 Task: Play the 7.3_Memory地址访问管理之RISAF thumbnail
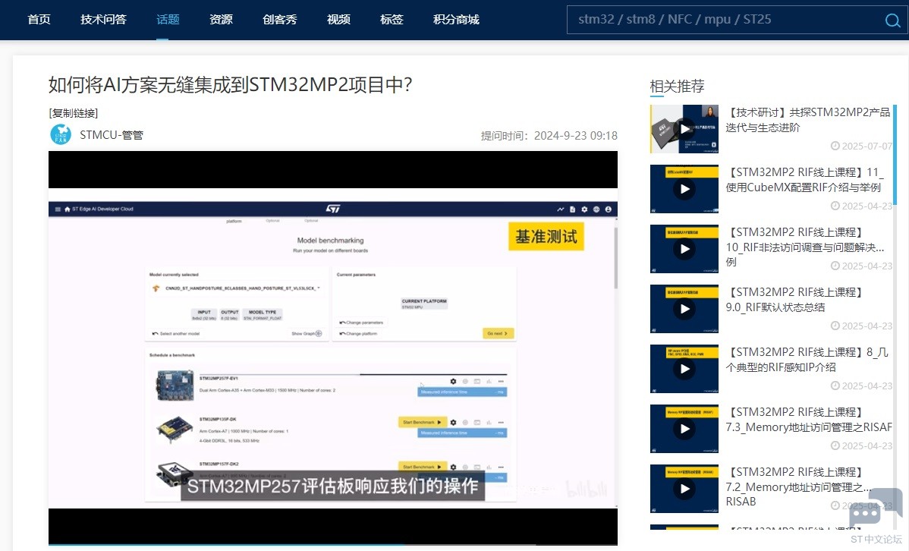tap(684, 429)
